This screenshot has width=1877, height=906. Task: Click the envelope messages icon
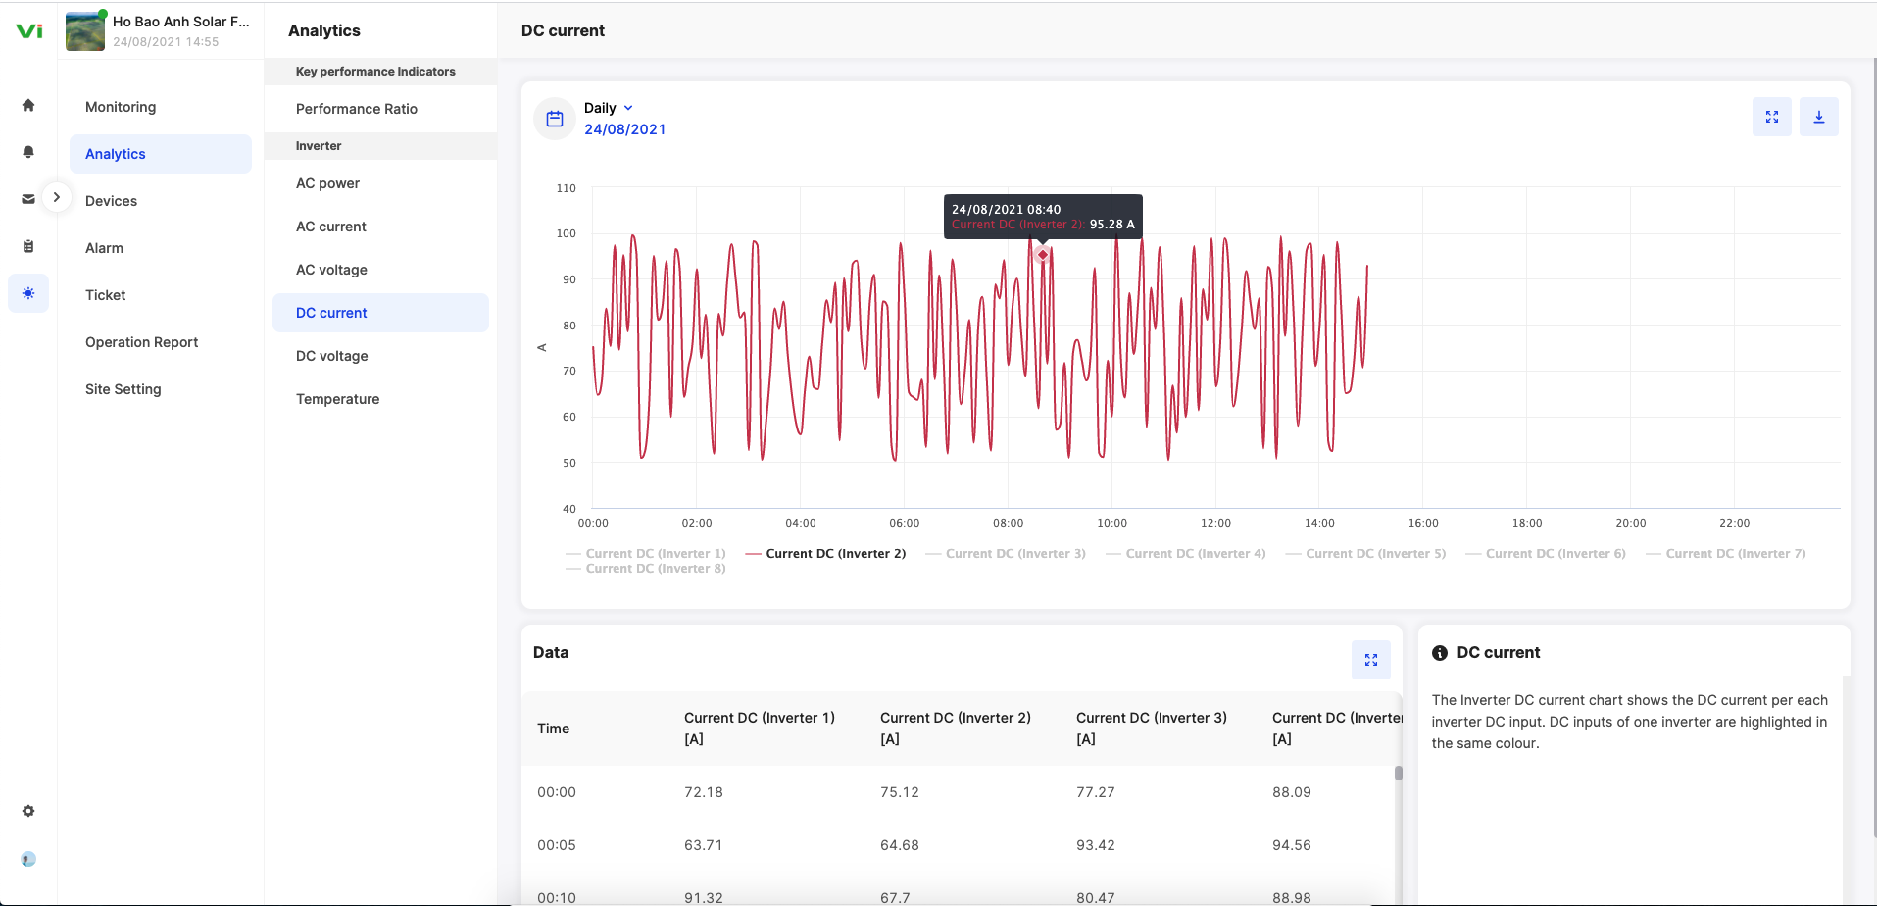pyautogui.click(x=28, y=199)
